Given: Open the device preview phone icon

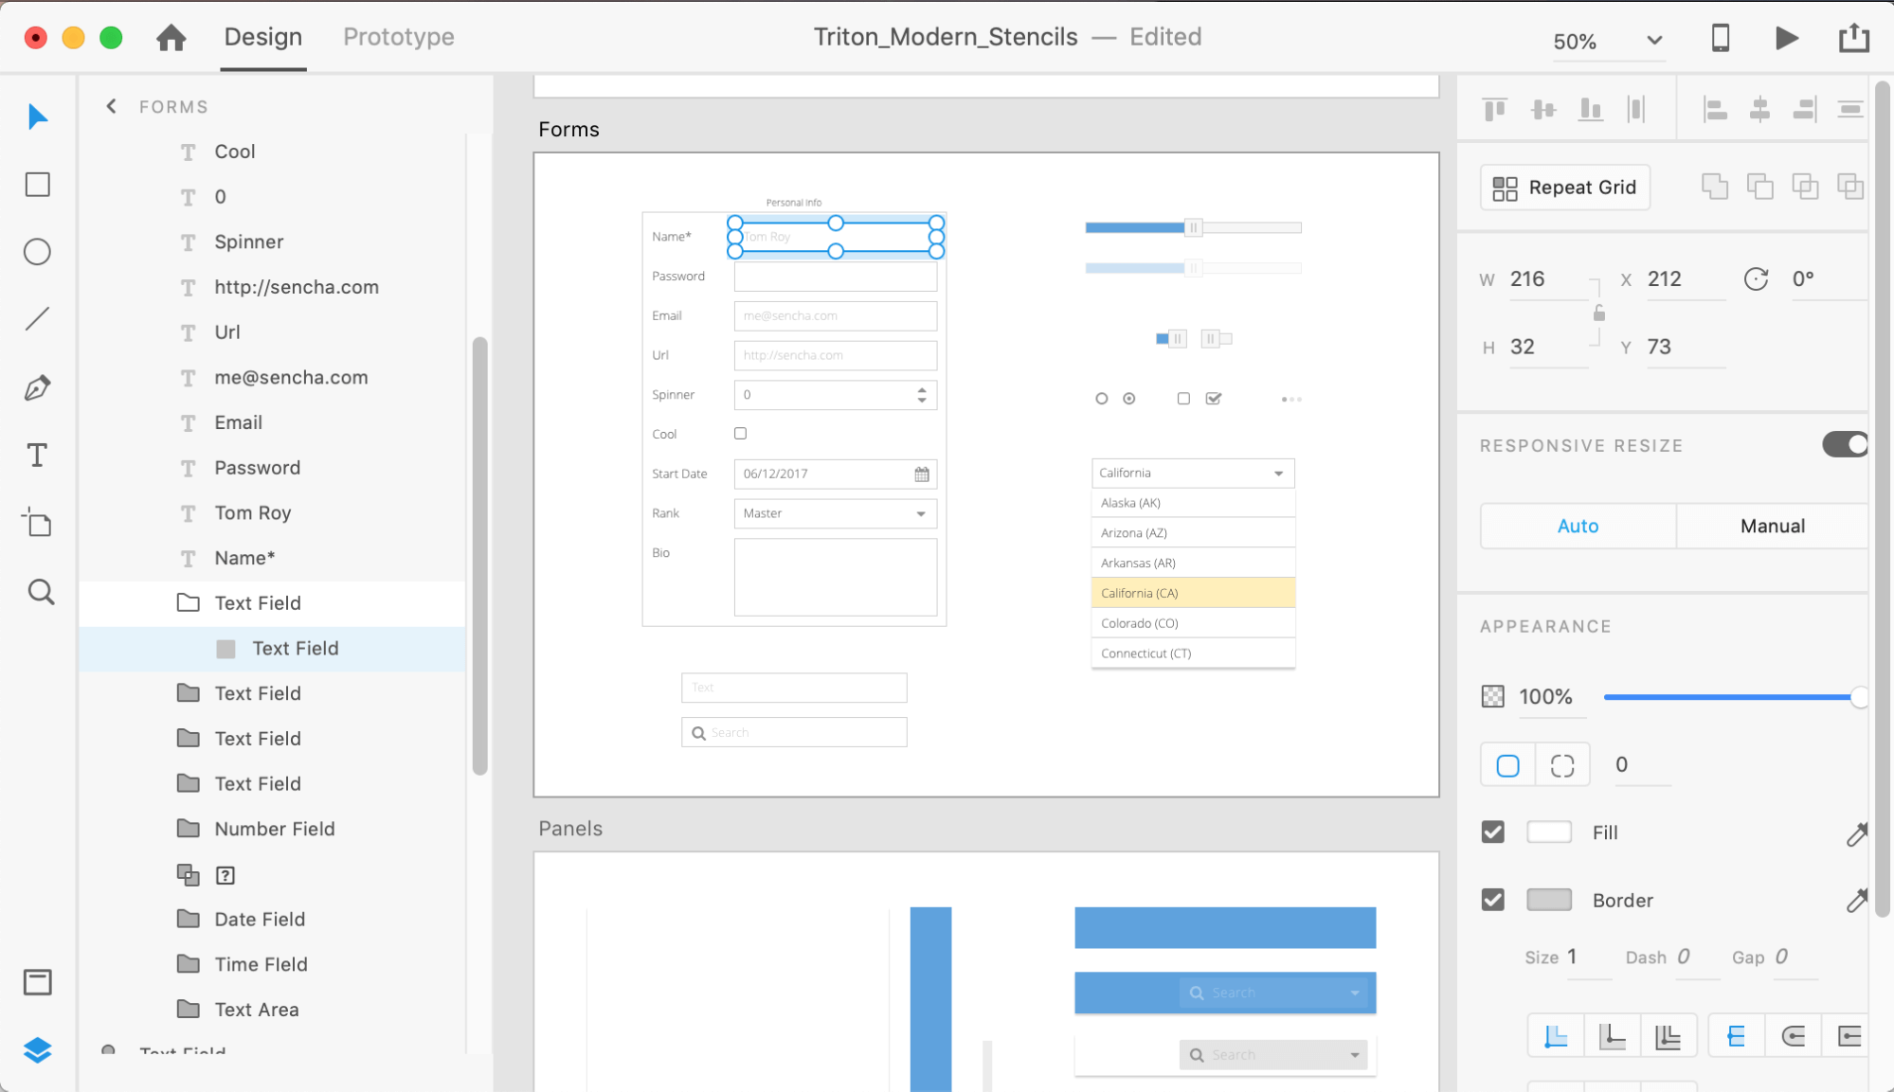Looking at the screenshot, I should (1721, 38).
